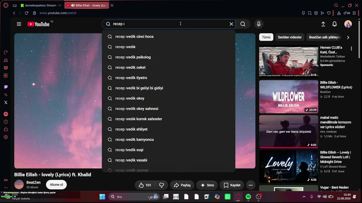Open the YouTube create upload icon
The width and height of the screenshot is (362, 203).
[x=323, y=24]
